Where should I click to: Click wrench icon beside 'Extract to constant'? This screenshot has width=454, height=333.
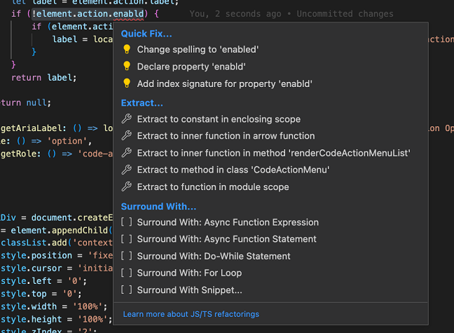click(x=127, y=119)
